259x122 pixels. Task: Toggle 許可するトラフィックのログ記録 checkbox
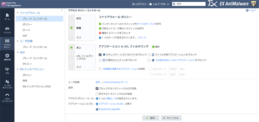tap(97, 94)
